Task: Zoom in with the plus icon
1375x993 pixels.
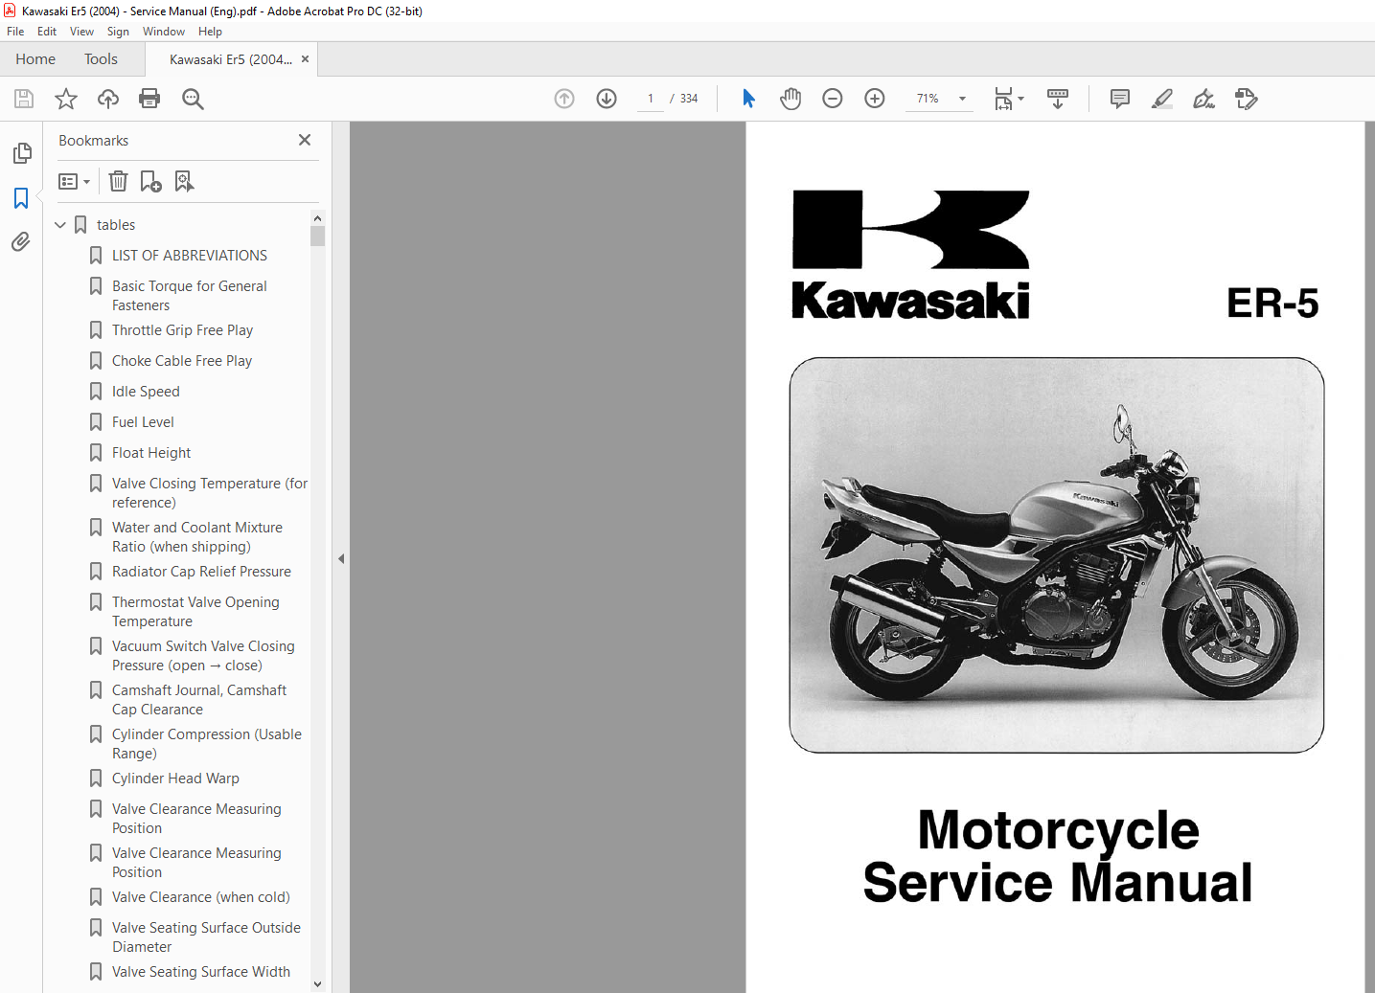Action: click(x=875, y=99)
